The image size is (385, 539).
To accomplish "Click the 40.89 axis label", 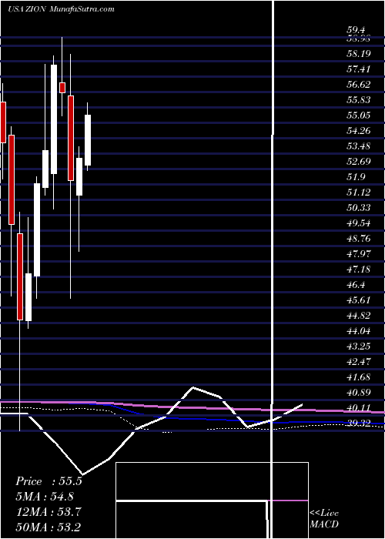I will [359, 393].
